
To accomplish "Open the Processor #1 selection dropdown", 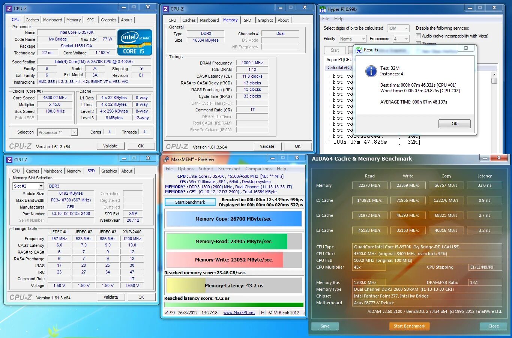I will click(57, 132).
